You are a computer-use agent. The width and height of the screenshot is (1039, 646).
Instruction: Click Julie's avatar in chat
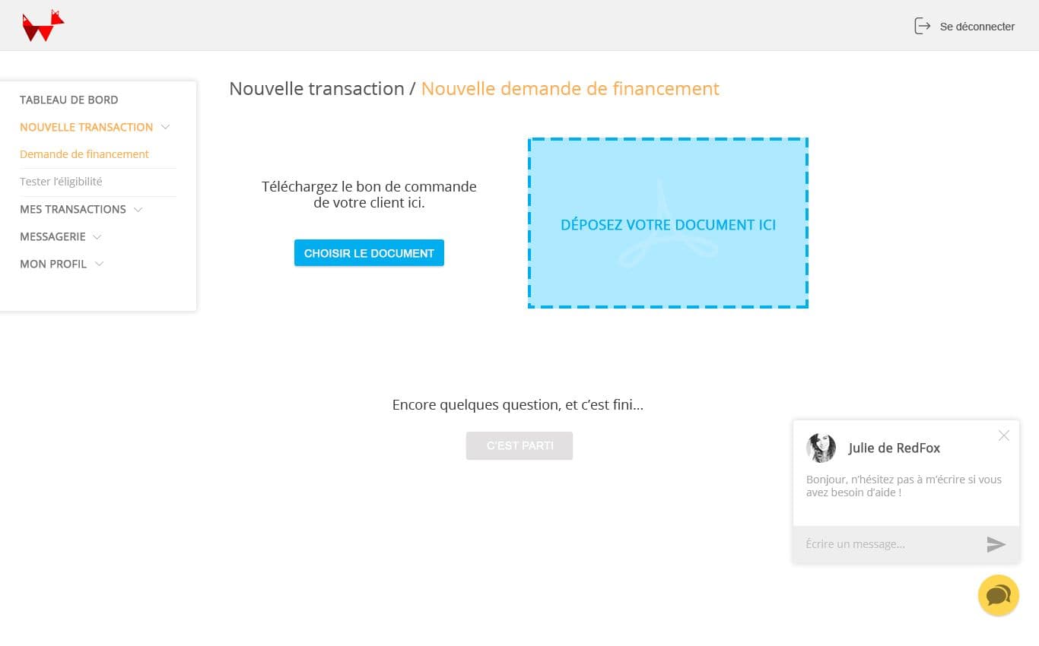pyautogui.click(x=821, y=448)
